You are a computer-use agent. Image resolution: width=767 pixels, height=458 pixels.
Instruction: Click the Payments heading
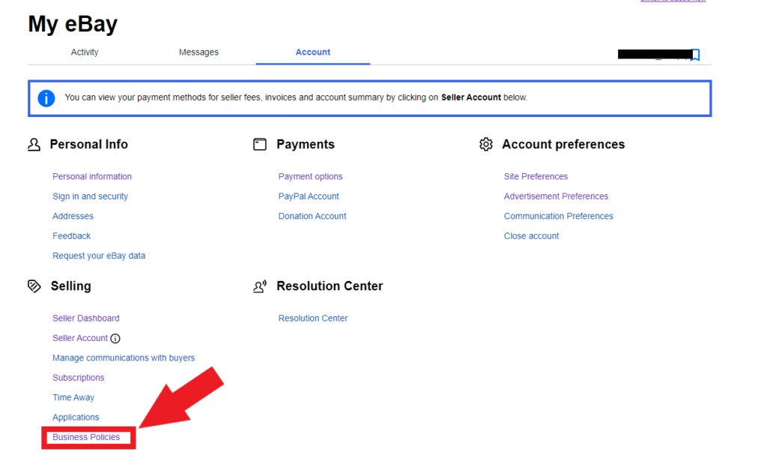pyautogui.click(x=306, y=145)
